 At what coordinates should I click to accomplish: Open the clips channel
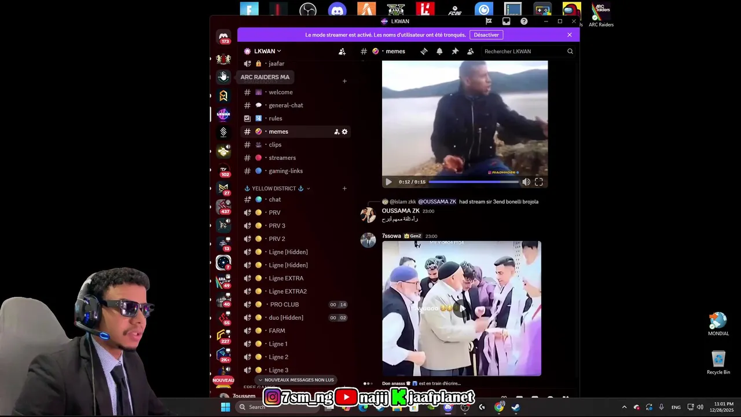tap(294, 145)
